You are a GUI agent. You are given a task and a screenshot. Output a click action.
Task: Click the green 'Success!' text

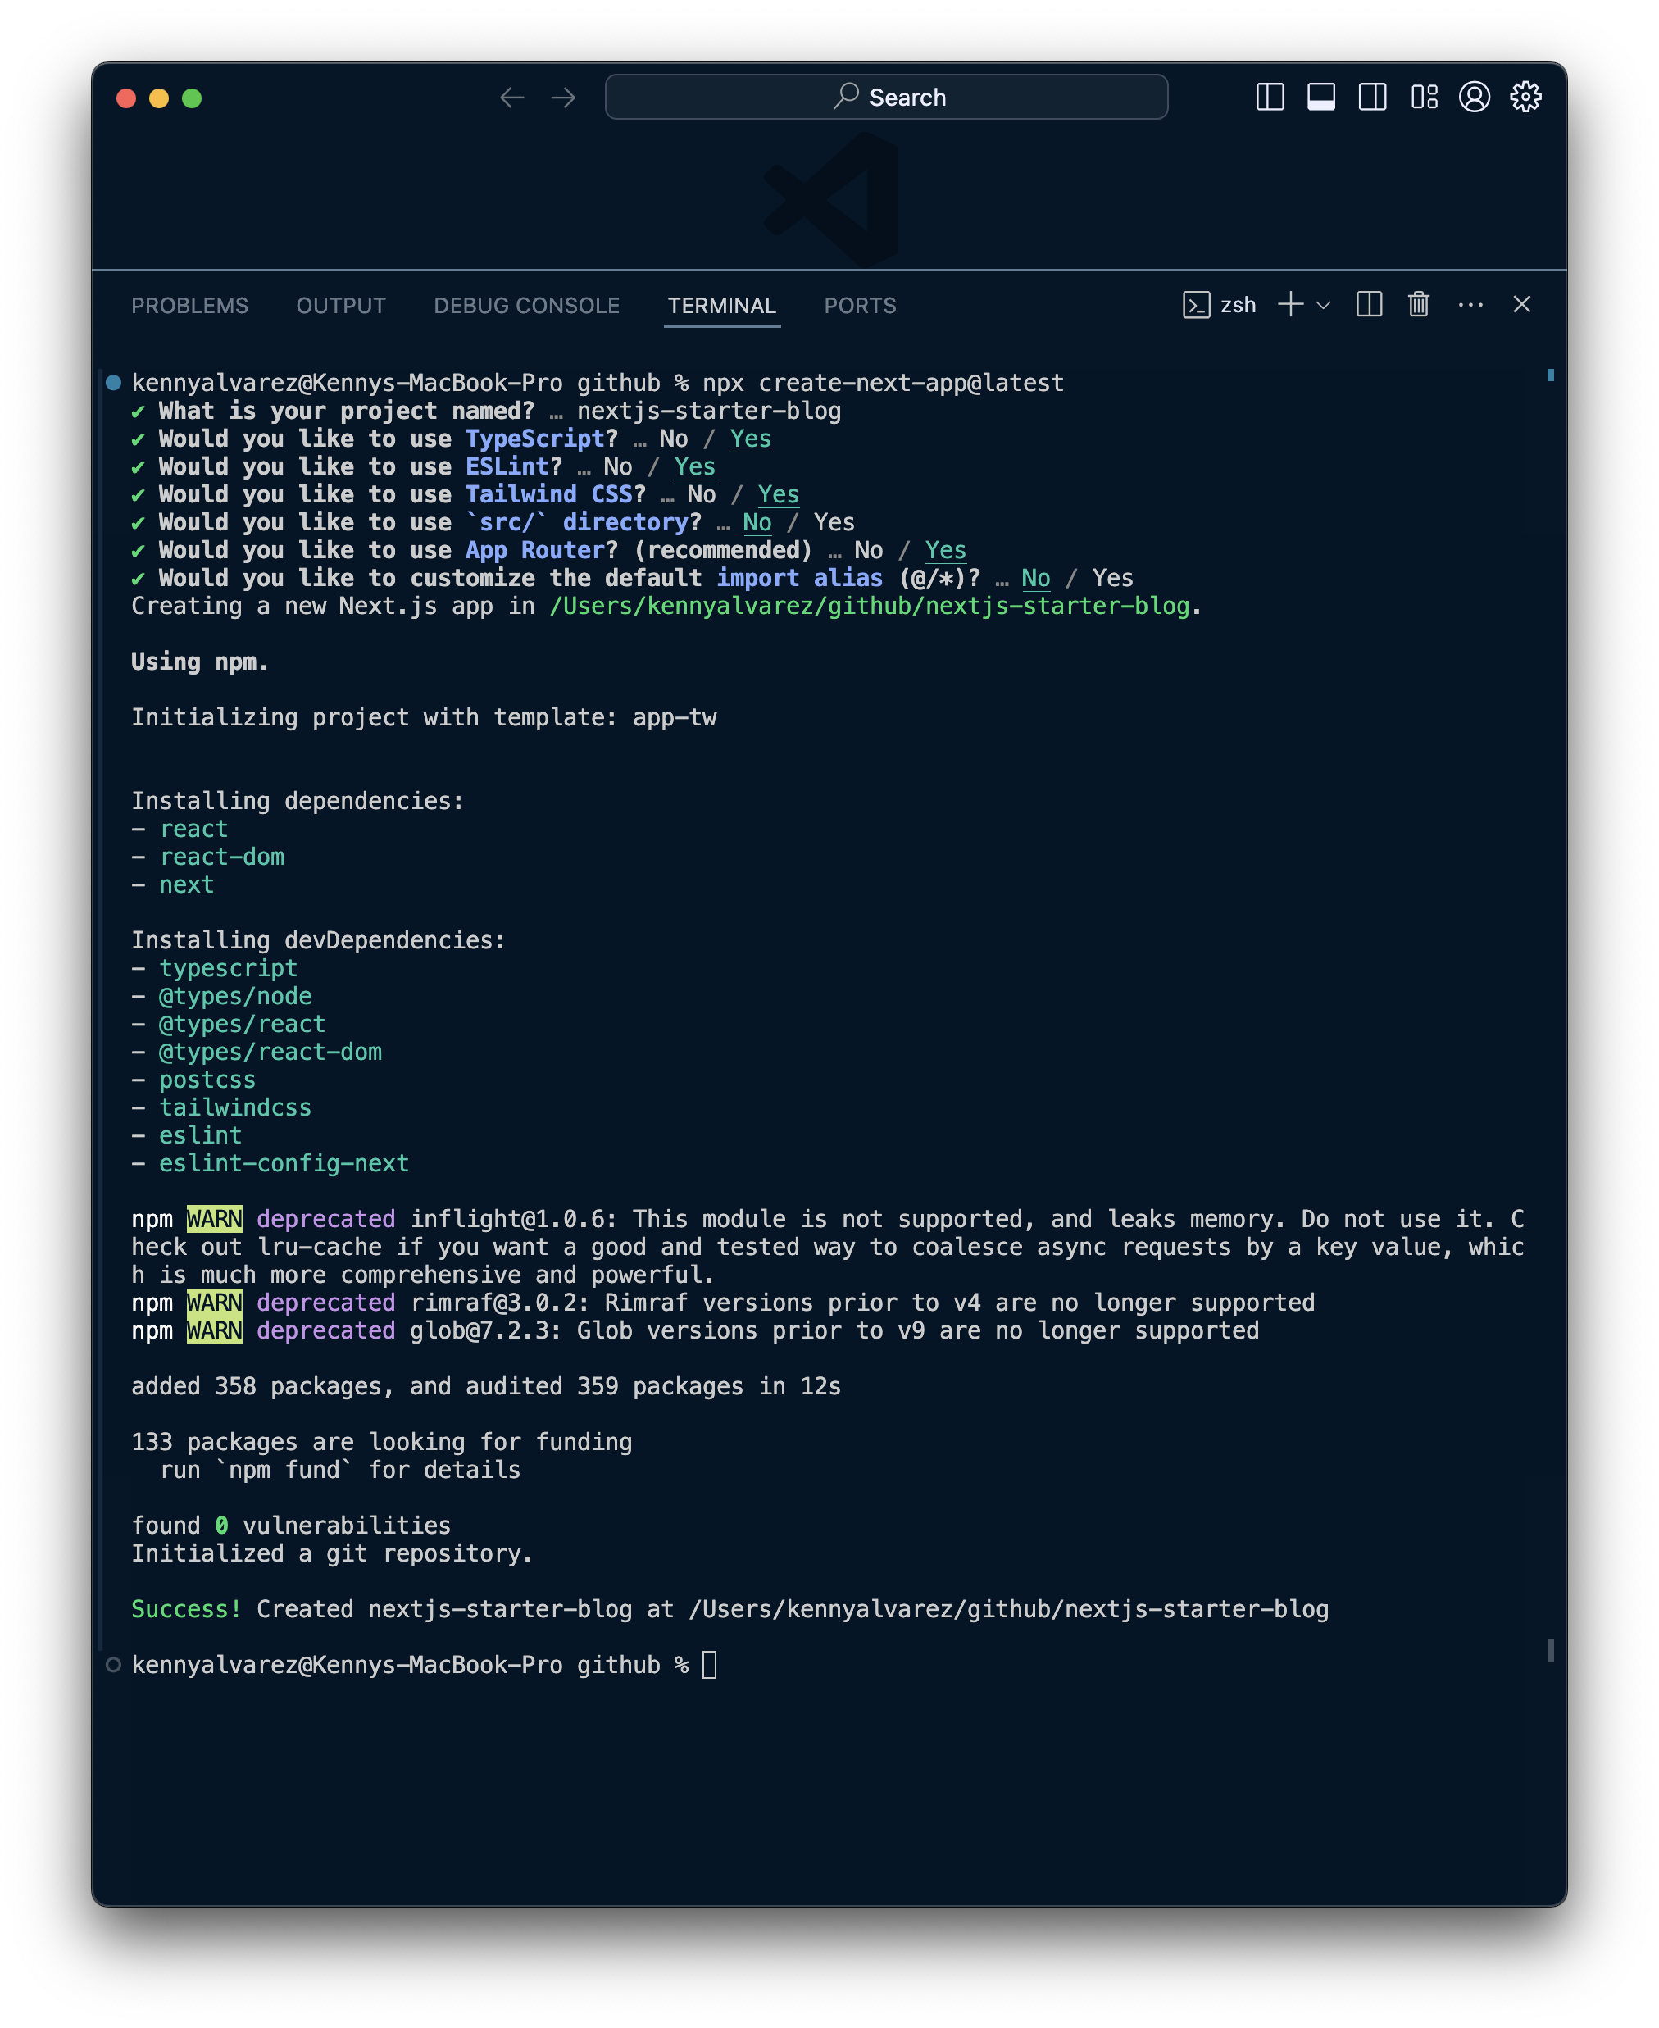pyautogui.click(x=186, y=1609)
